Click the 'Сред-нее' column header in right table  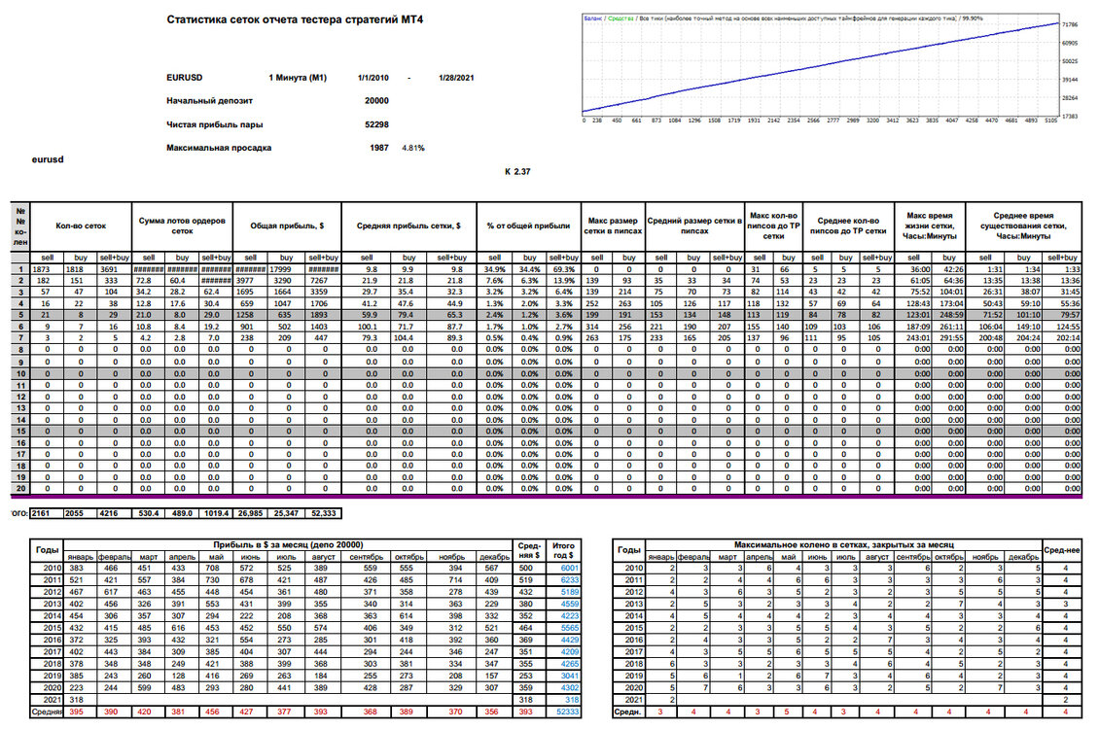(1062, 550)
